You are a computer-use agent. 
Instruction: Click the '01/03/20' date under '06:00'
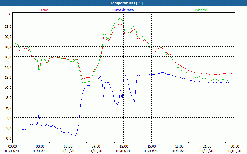(x=67, y=151)
